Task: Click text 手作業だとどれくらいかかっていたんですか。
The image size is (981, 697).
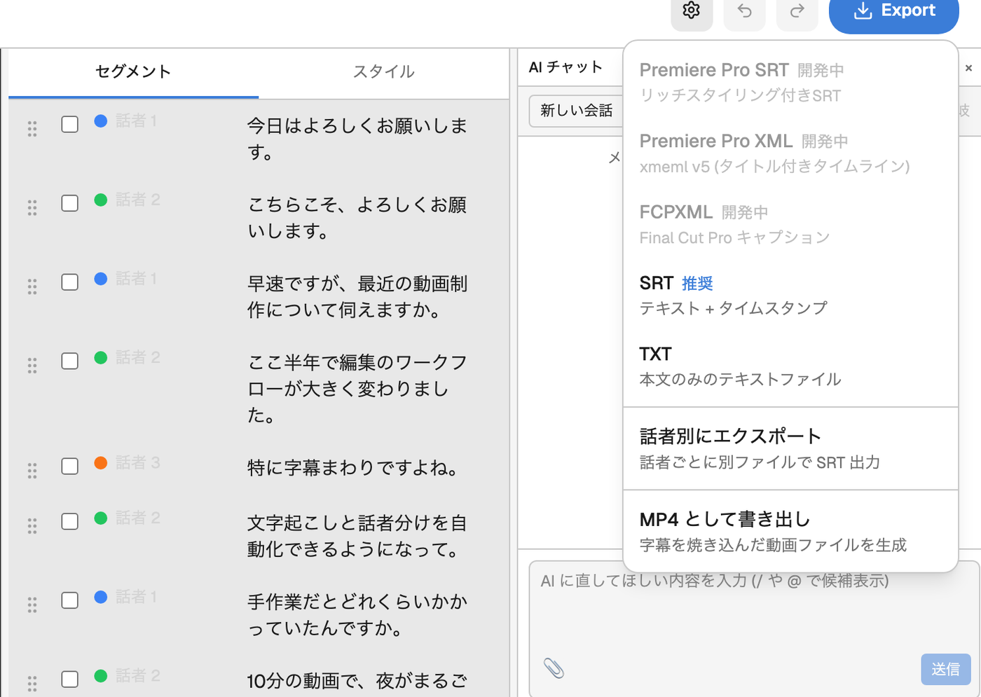Action: tap(357, 614)
